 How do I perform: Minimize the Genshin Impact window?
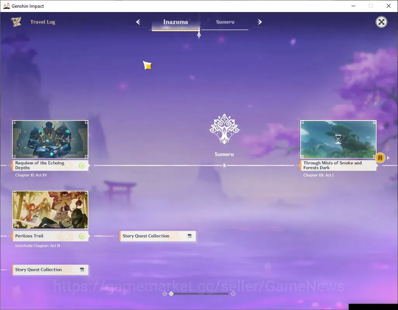point(353,6)
